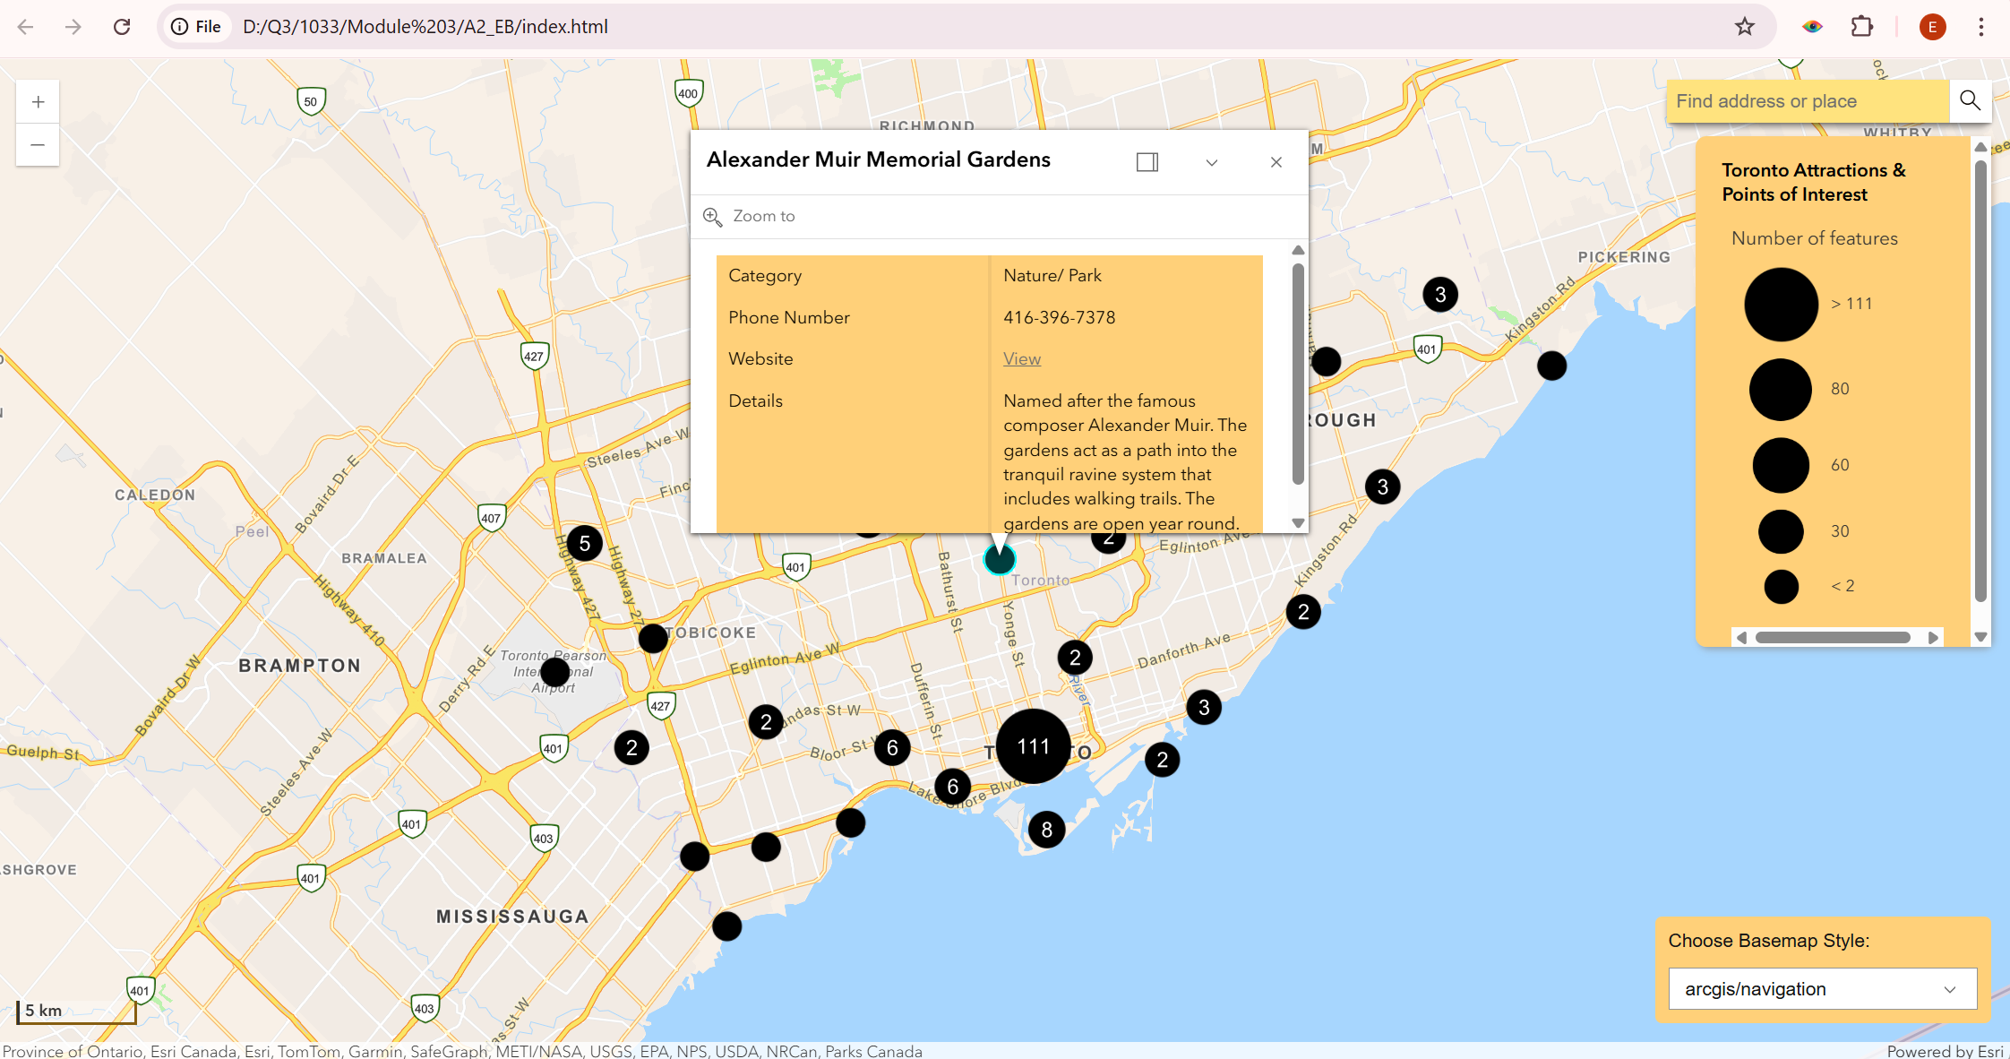2010x1059 pixels.
Task: Click the search magnifier icon
Action: (x=1970, y=100)
